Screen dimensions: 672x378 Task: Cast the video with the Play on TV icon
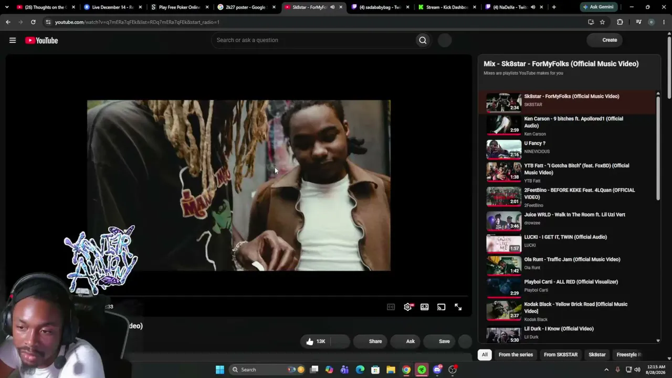(441, 307)
